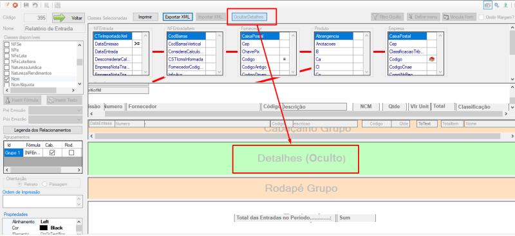This screenshot has height=236, width=515.
Task: Click the green arrow Voltar button
Action: [69, 18]
